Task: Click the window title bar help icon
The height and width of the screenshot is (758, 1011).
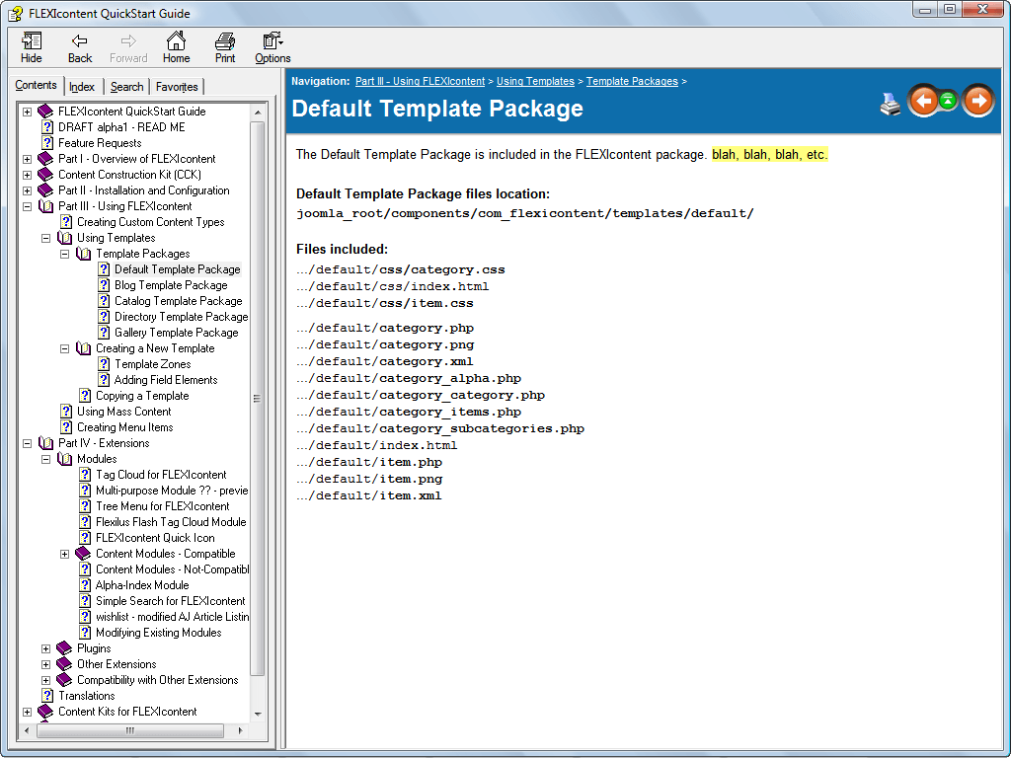Action: 16,13
